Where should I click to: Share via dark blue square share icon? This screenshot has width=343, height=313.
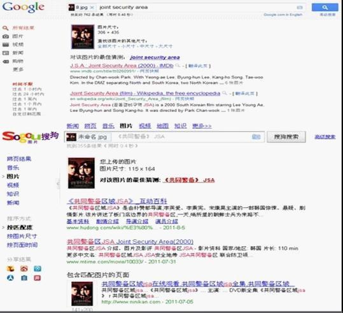coord(24,278)
